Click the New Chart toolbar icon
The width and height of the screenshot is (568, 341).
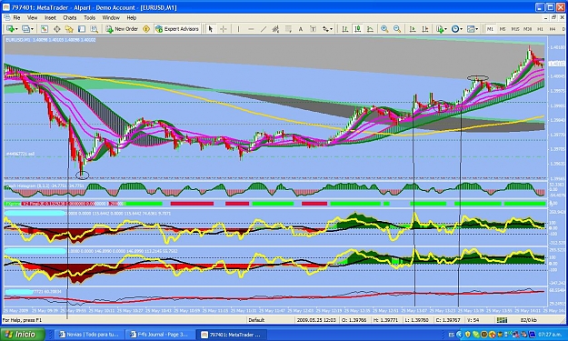click(x=10, y=29)
